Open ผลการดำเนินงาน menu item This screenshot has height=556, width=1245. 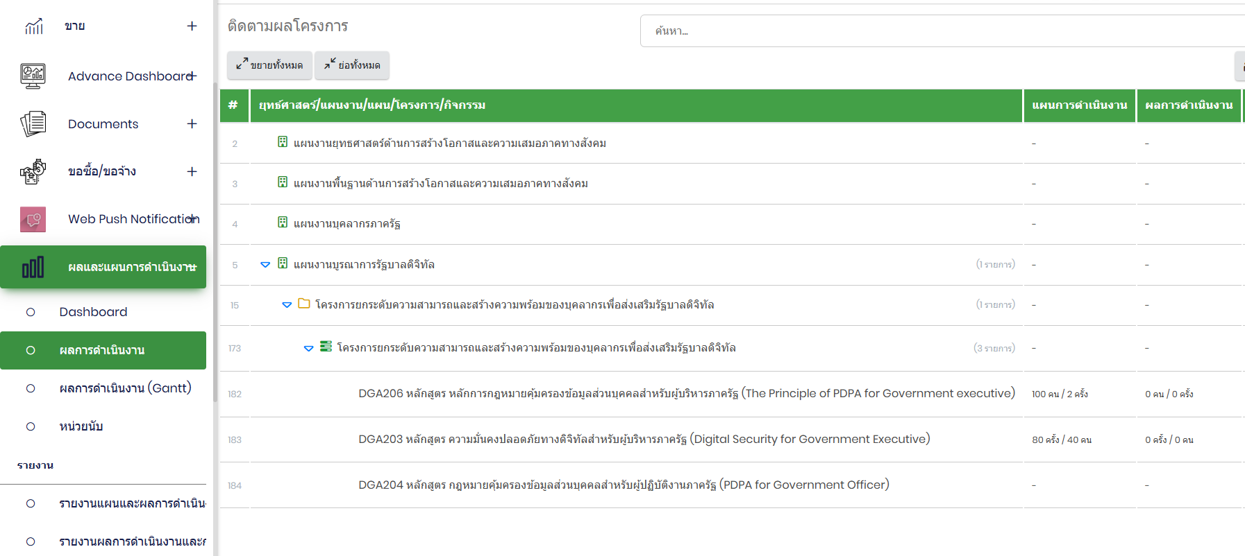point(103,350)
